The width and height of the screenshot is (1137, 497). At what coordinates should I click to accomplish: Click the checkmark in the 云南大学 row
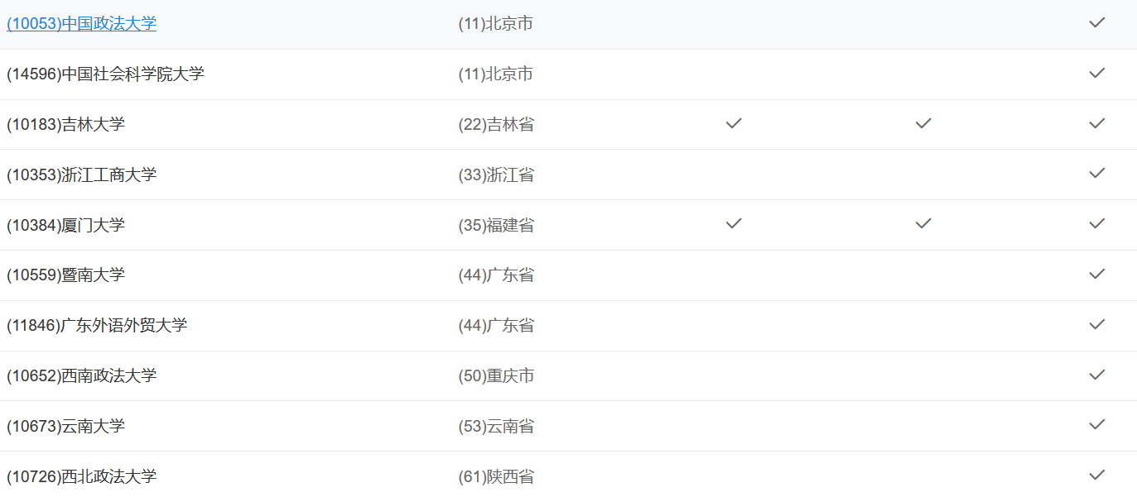1096,425
